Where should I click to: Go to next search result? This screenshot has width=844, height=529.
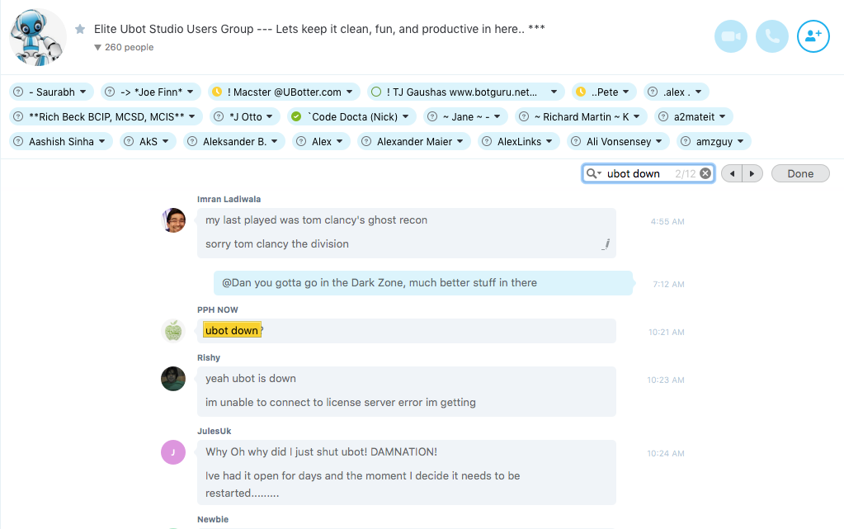752,173
